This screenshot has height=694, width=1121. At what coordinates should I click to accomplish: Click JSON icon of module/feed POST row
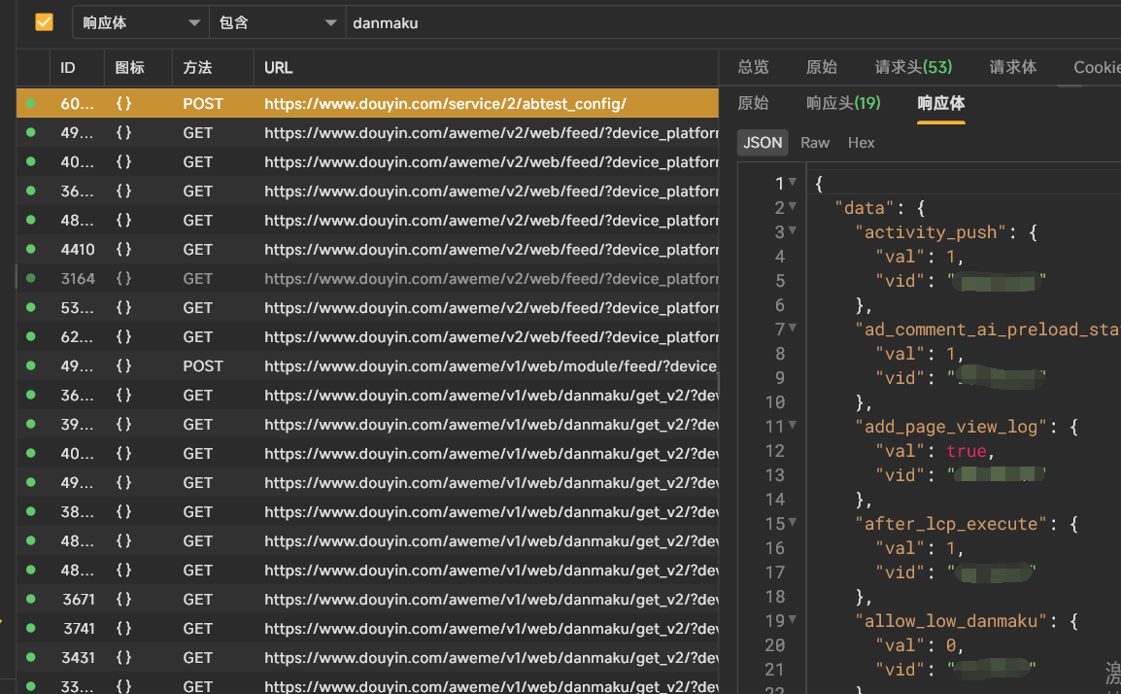click(123, 365)
